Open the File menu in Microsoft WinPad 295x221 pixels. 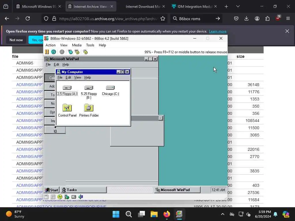coord(48,64)
